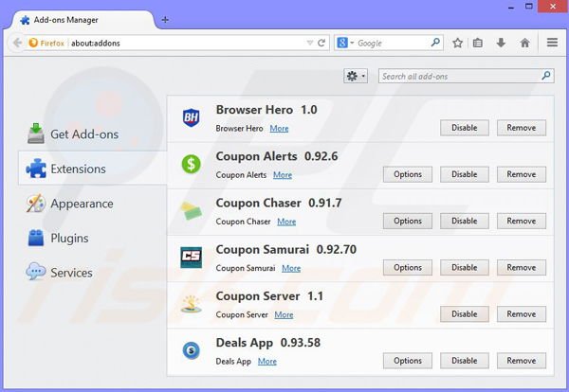
Task: Minimize the Firefox window
Action: (511, 7)
